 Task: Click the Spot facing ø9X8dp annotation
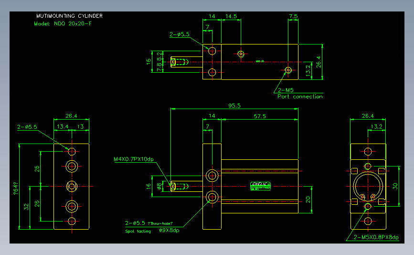pyautogui.click(x=152, y=231)
